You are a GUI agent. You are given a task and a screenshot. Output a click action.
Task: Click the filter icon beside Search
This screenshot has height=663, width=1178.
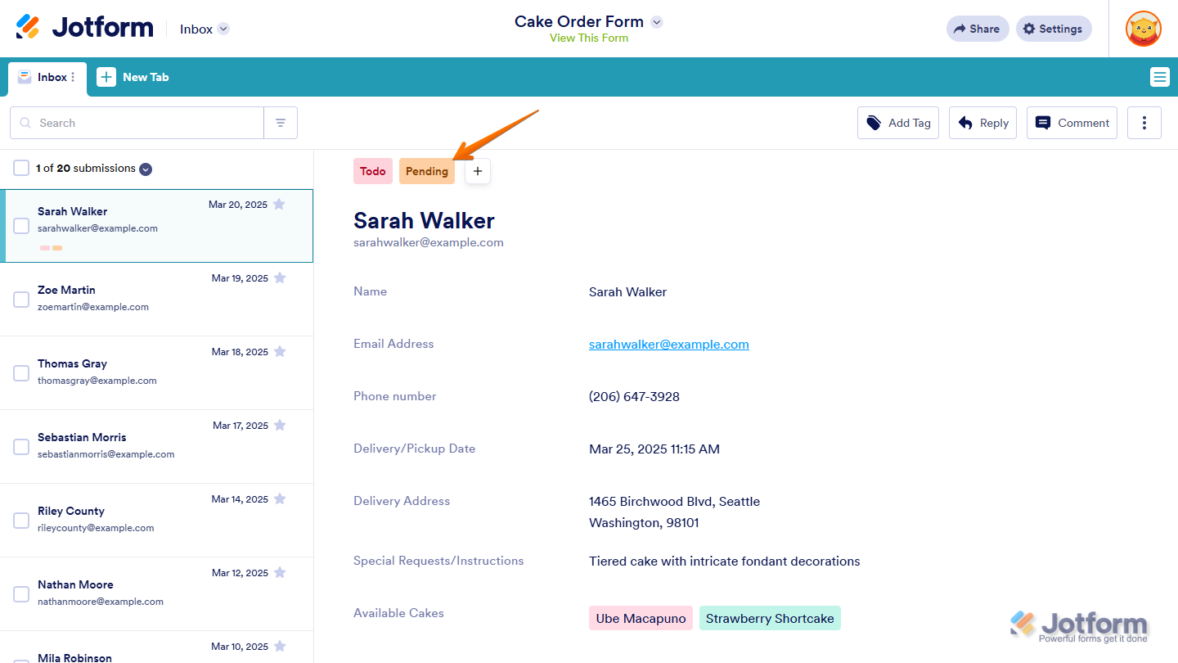(281, 123)
